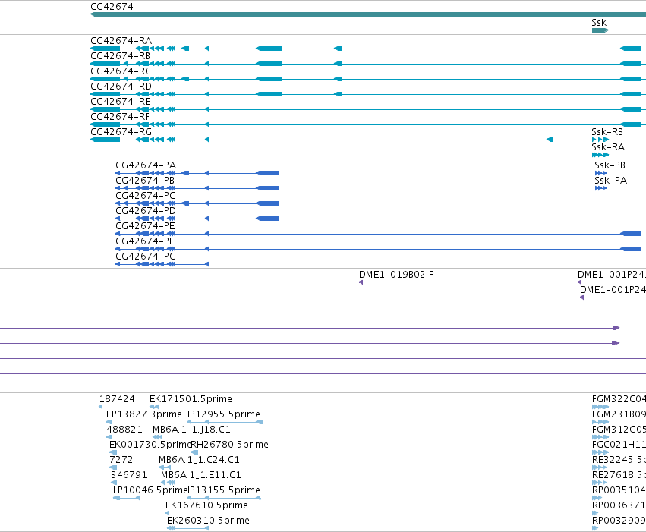Select EP13827.3prime label
646x532 pixels.
(143, 414)
